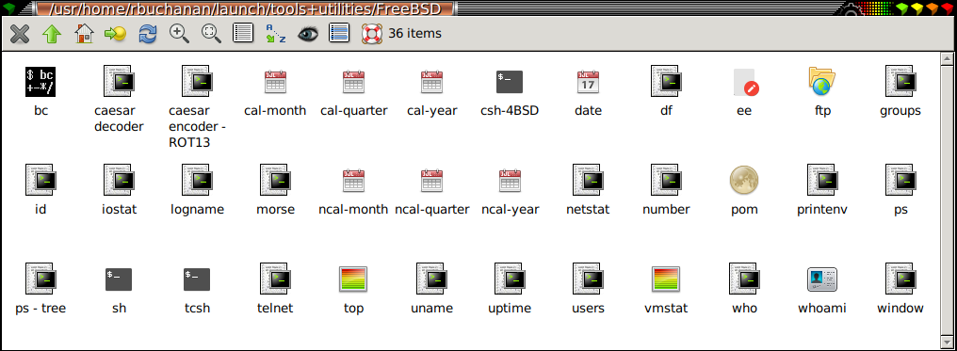
Task: Select the pom moon phase icon
Action: 744,180
